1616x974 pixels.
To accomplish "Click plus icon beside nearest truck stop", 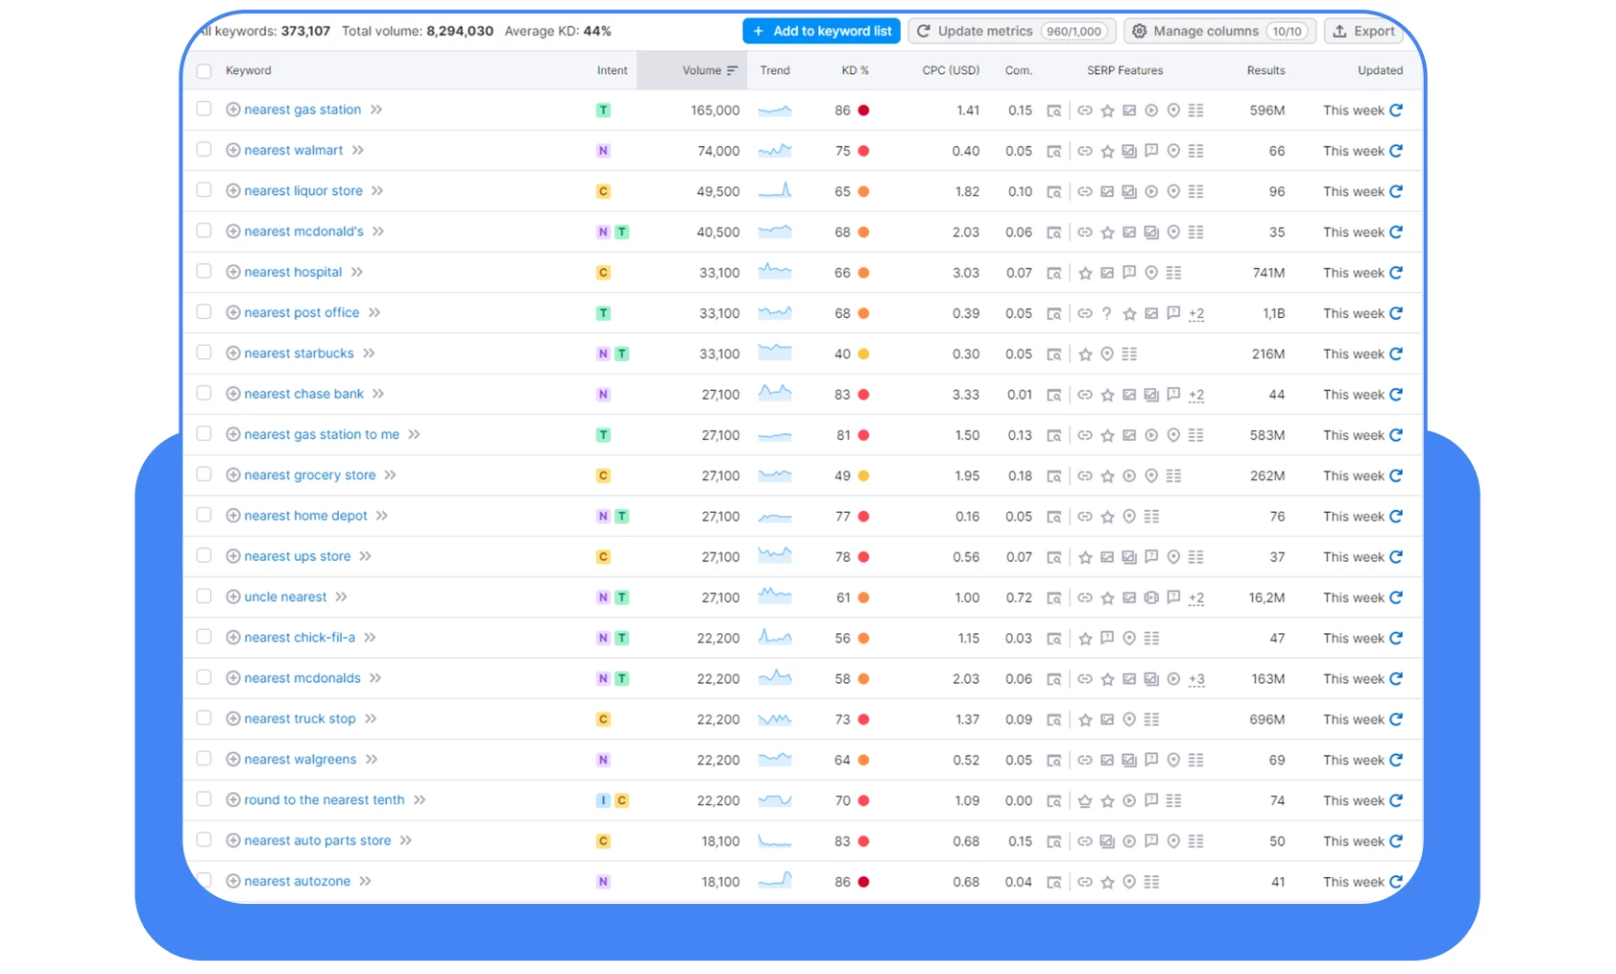I will [x=233, y=718].
